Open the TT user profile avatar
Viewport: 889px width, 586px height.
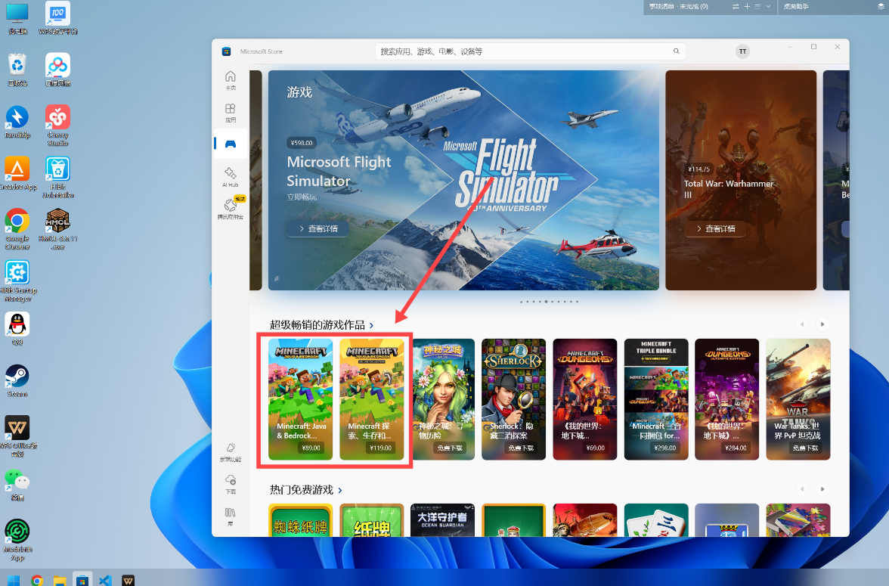[x=742, y=51]
